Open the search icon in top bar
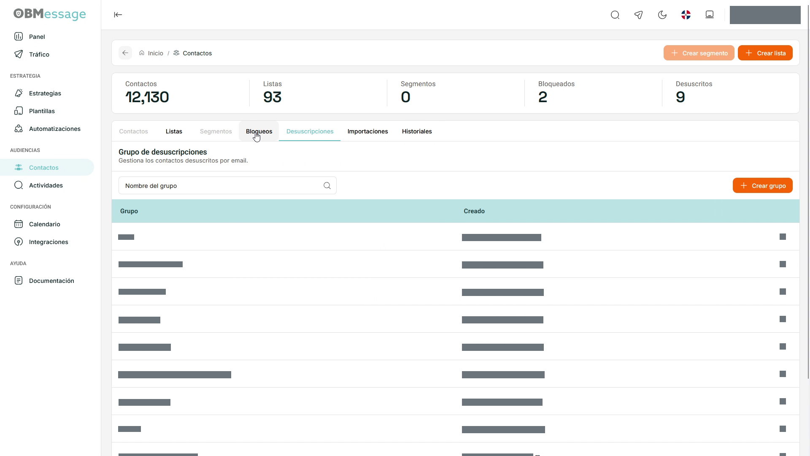This screenshot has height=456, width=810. pyautogui.click(x=615, y=15)
